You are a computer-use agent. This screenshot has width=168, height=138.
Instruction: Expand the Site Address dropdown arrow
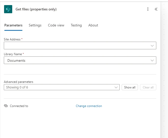[152, 46]
